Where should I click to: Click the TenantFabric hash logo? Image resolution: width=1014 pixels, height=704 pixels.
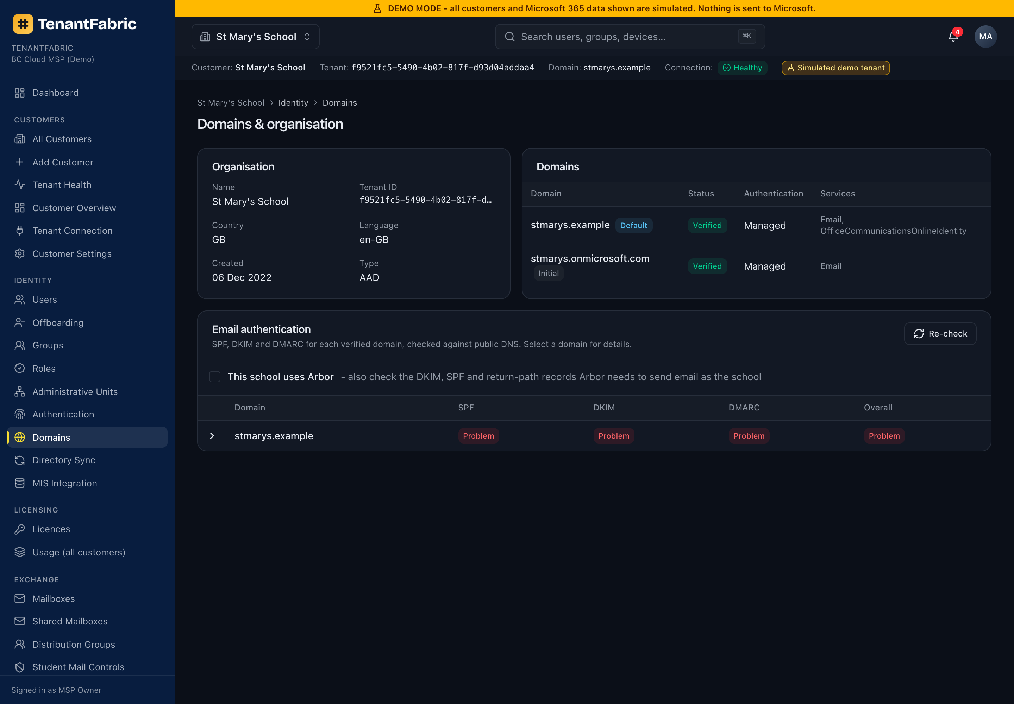tap(23, 24)
